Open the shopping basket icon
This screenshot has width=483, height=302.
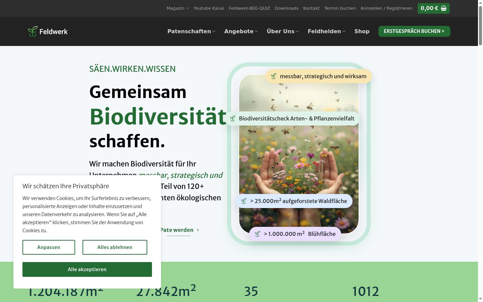click(x=444, y=8)
